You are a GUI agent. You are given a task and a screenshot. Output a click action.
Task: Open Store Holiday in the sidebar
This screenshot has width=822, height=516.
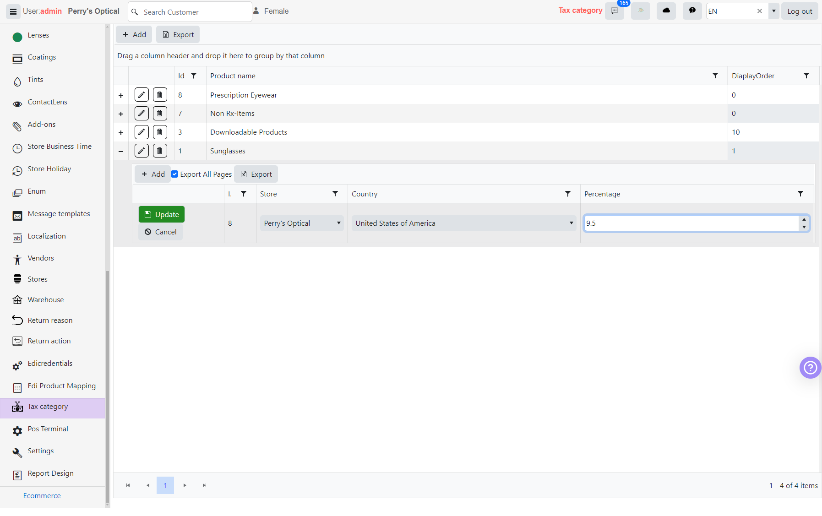click(49, 169)
